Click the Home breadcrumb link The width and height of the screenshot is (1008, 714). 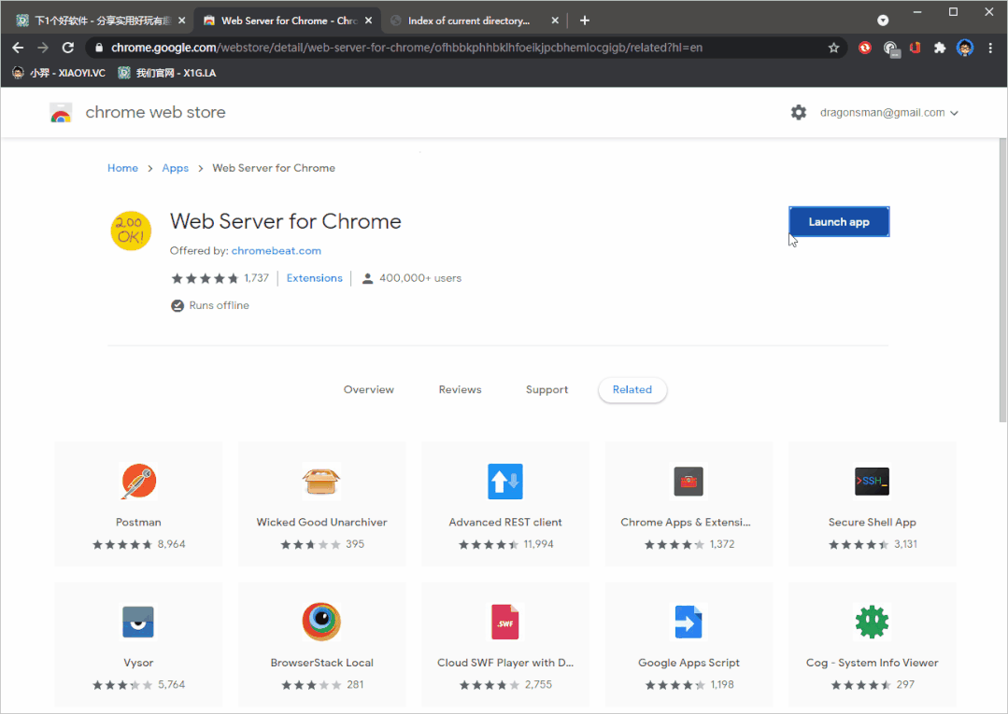tap(122, 168)
